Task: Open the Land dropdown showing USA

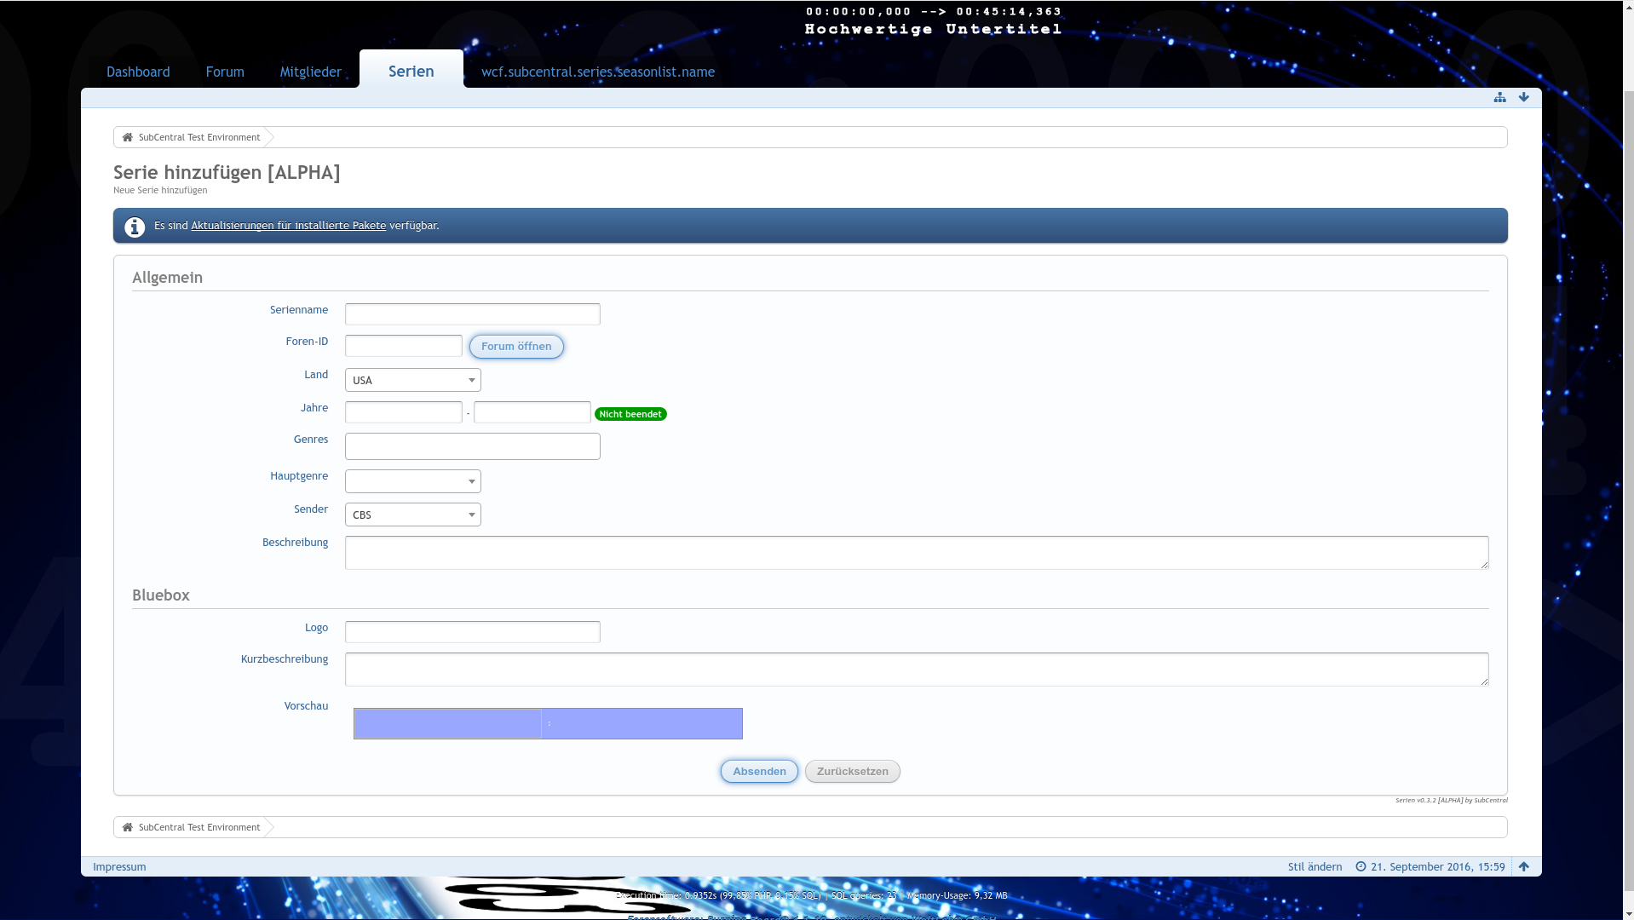Action: (x=412, y=380)
